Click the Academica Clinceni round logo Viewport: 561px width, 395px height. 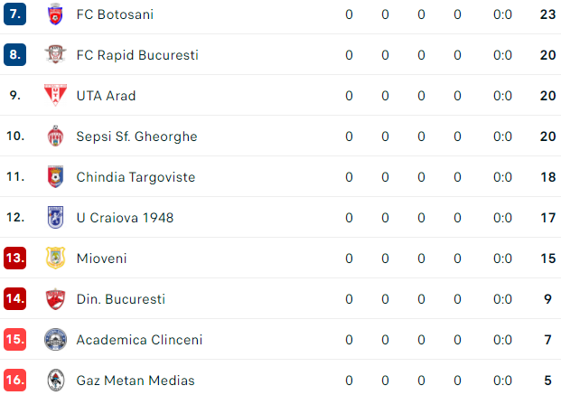[x=55, y=339]
